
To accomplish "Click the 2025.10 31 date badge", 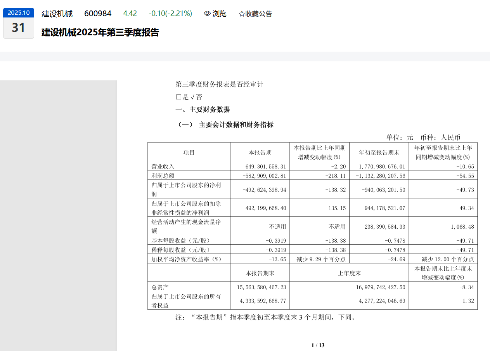I will coord(19,23).
